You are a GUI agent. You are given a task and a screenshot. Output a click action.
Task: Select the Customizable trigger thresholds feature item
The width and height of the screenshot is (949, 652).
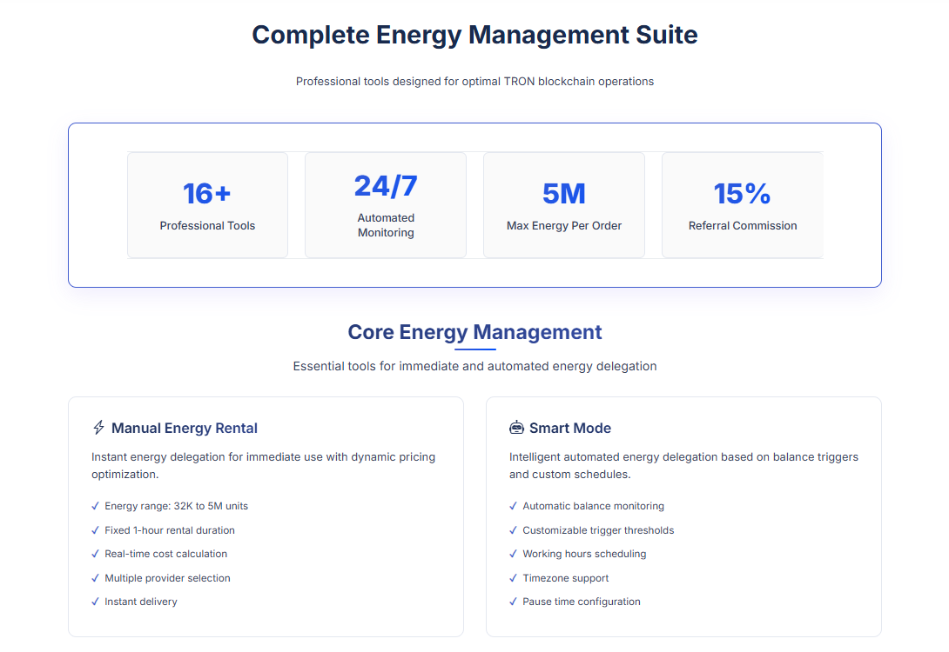pyautogui.click(x=598, y=530)
